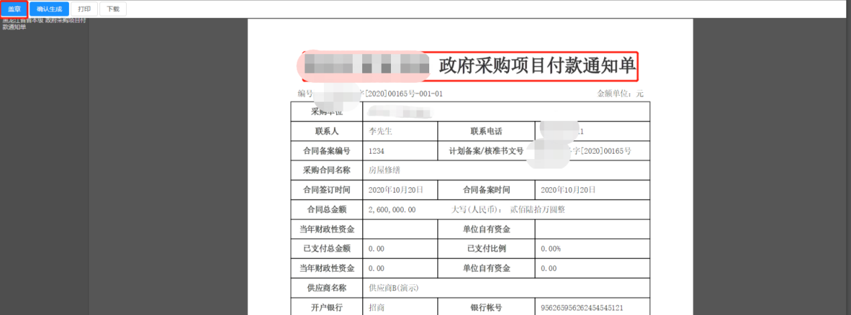The height and width of the screenshot is (315, 851).
Task: Click the 合同备案时间 label cell
Action: [486, 190]
